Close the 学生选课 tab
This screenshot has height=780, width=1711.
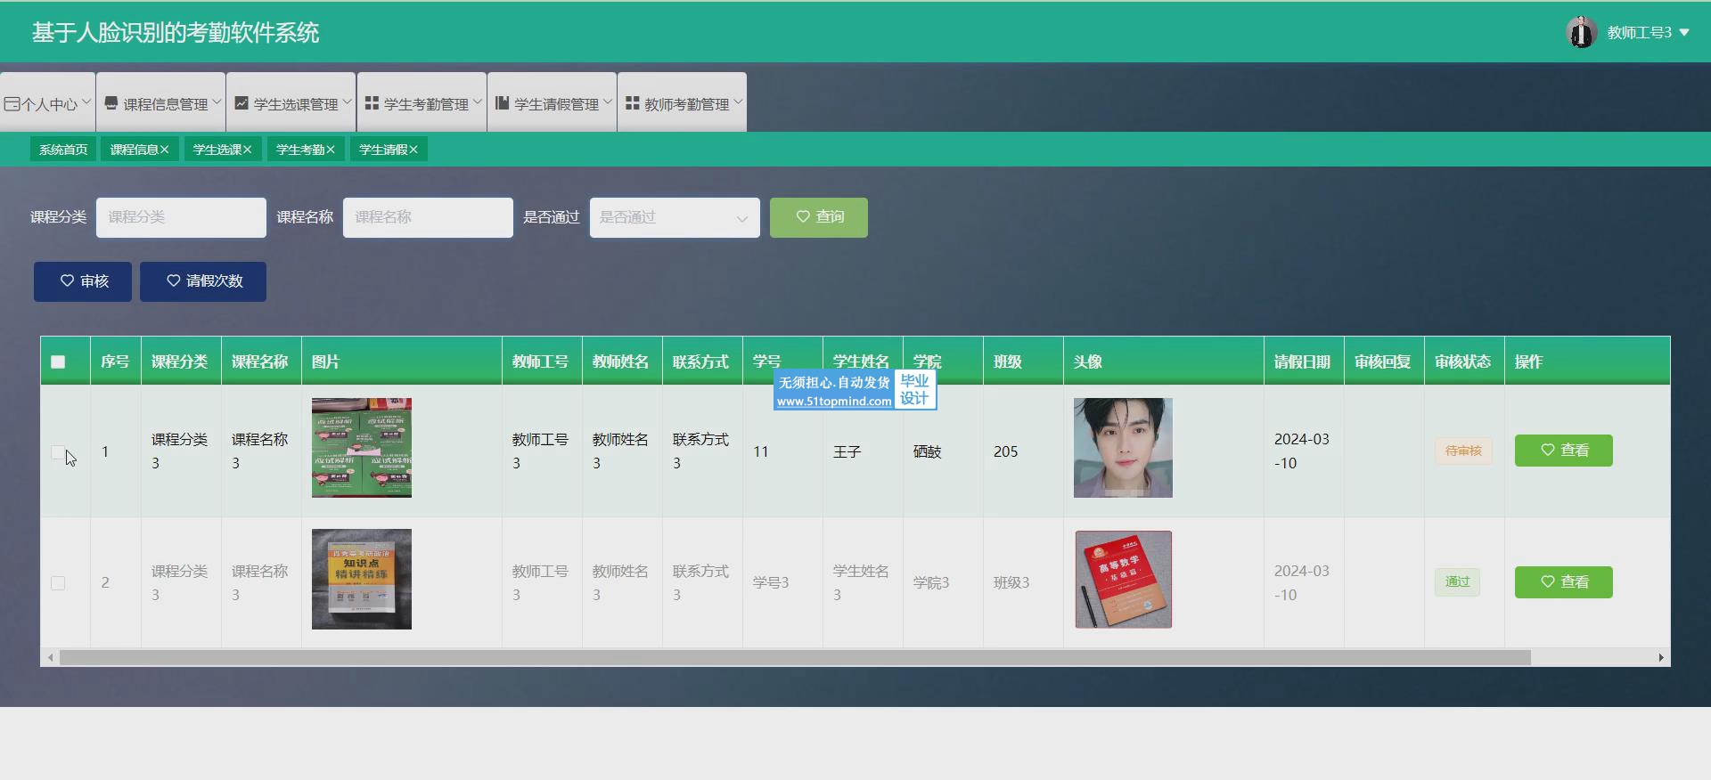pyautogui.click(x=247, y=150)
